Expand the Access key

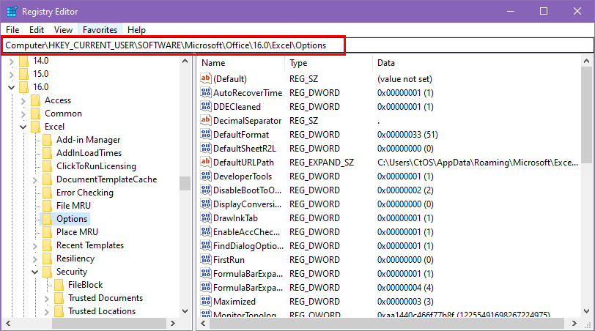[23, 101]
